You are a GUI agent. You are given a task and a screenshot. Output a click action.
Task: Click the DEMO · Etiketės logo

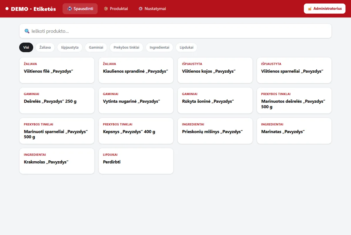(x=30, y=9)
